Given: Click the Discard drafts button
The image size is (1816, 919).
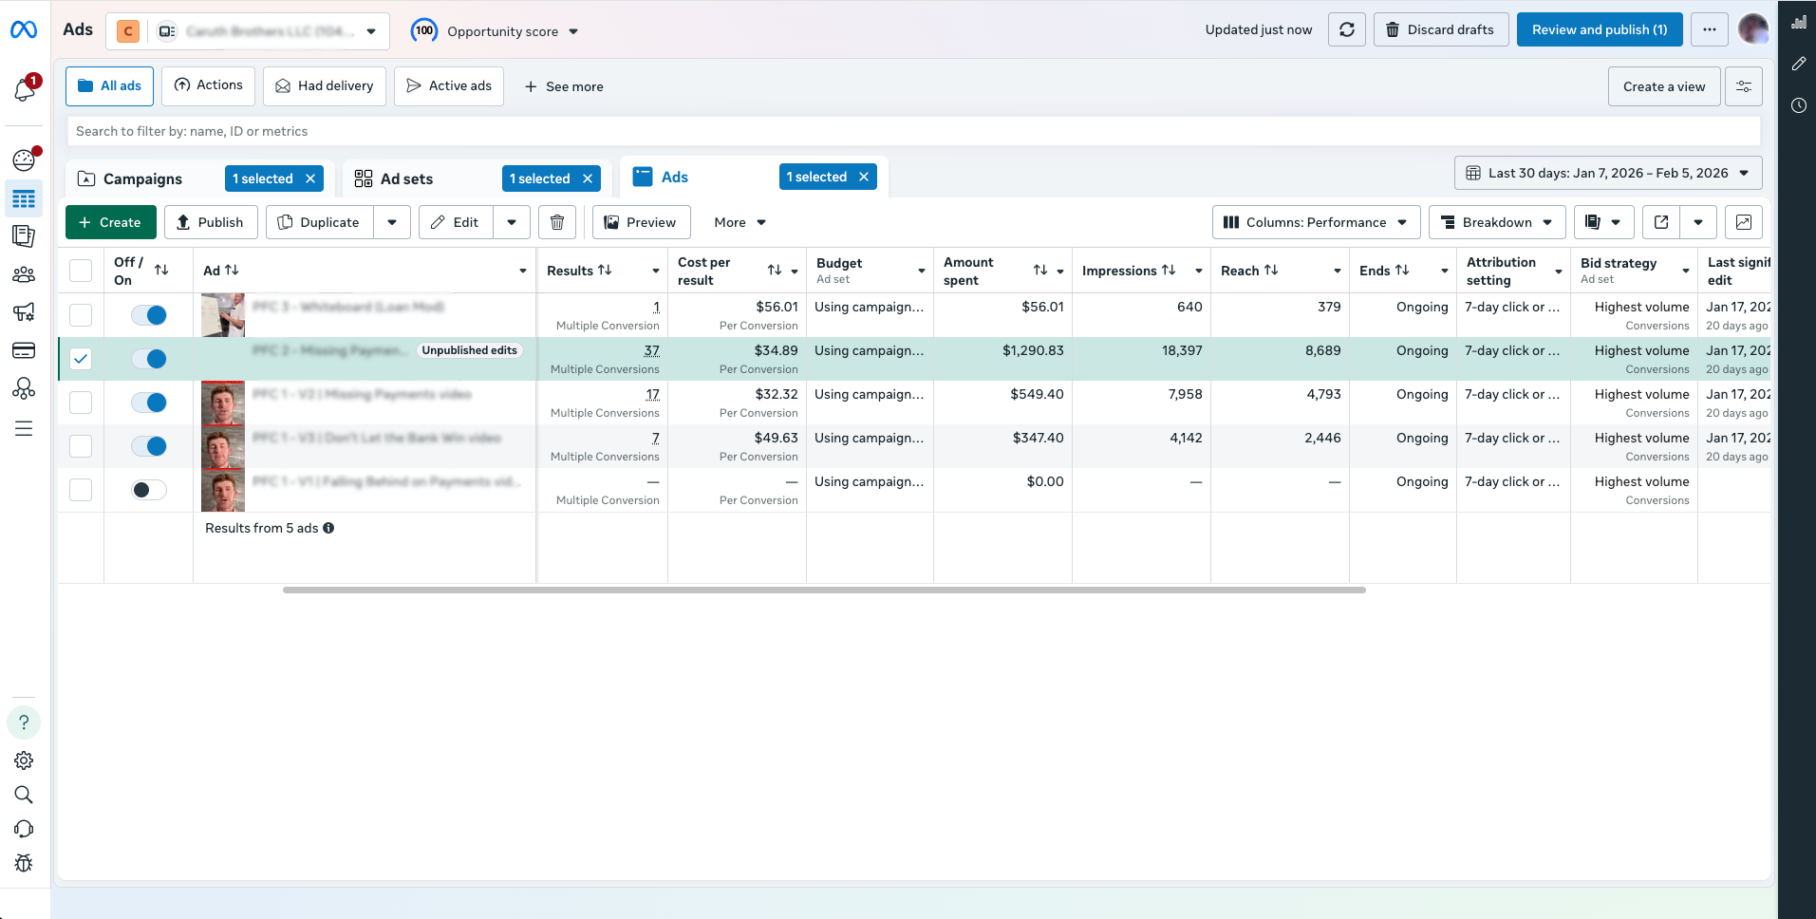Looking at the screenshot, I should click(1440, 30).
